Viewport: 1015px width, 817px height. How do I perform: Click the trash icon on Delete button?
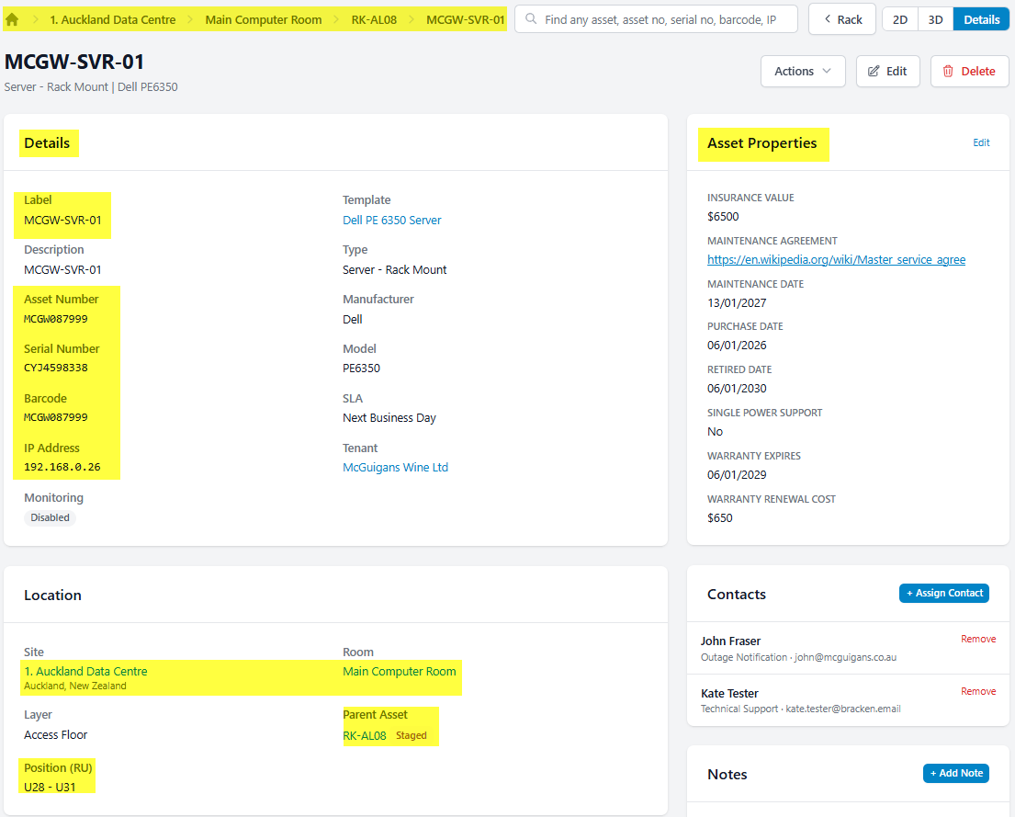coord(948,72)
